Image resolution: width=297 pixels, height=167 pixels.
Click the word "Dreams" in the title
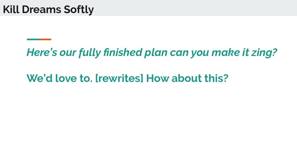[x=41, y=9]
